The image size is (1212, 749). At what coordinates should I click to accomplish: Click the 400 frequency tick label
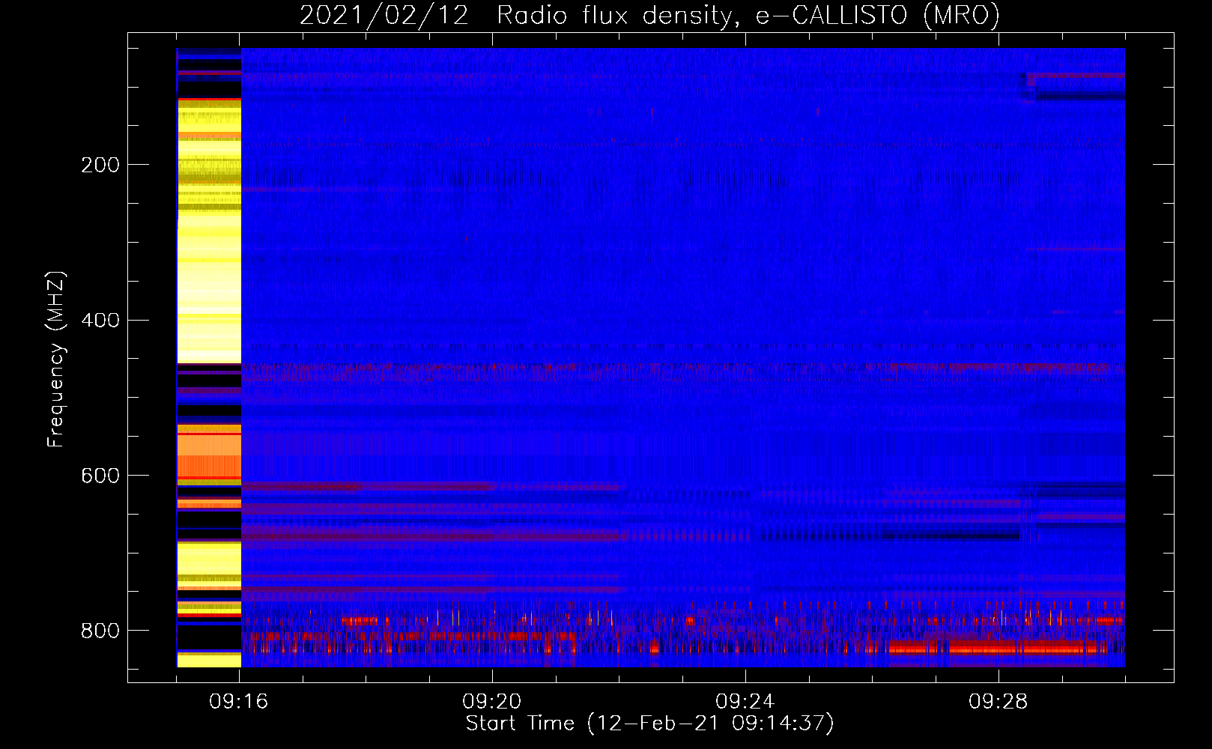100,321
